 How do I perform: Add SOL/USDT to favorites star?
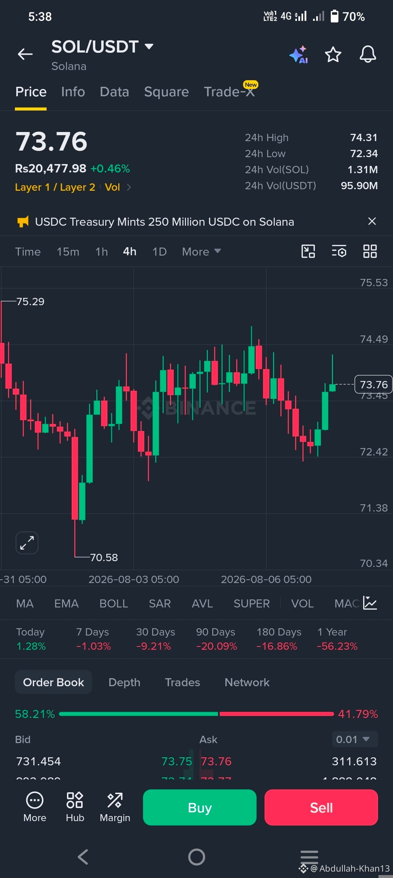[333, 54]
